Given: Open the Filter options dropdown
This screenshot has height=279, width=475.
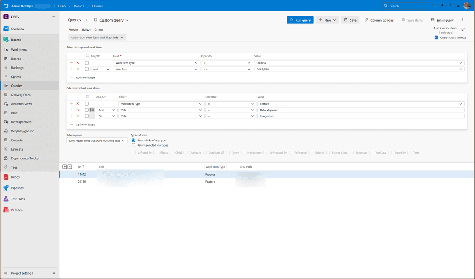Looking at the screenshot, I should point(97,141).
